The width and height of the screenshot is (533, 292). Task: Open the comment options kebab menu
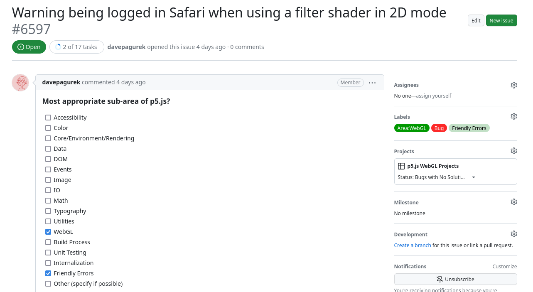pyautogui.click(x=372, y=82)
